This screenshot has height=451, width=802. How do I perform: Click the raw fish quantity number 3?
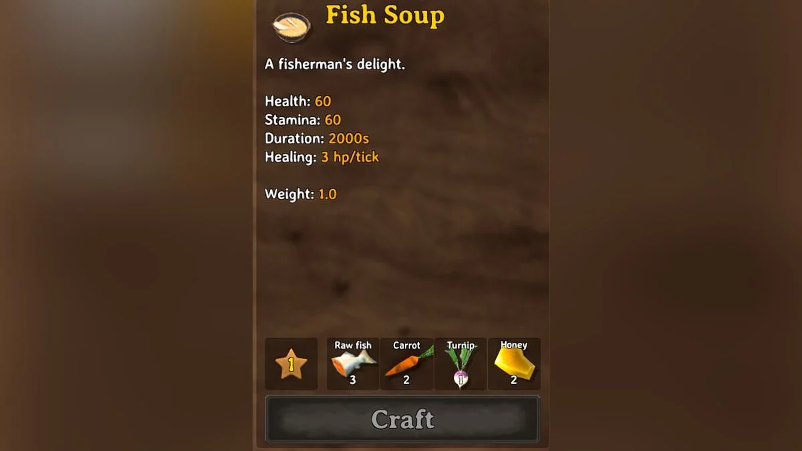[x=353, y=380]
